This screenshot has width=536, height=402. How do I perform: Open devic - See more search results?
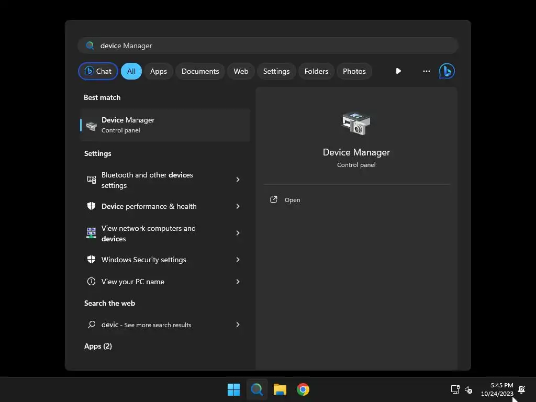coord(165,325)
